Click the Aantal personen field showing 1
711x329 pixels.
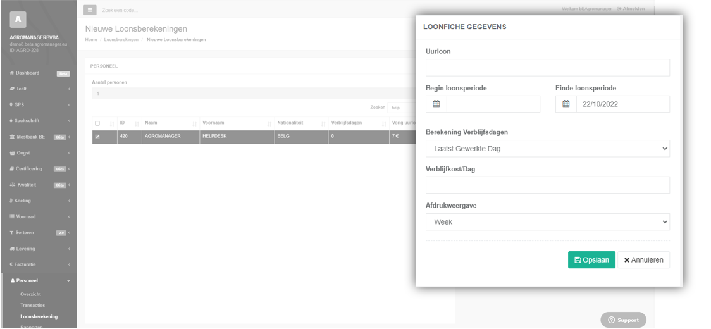coord(254,94)
